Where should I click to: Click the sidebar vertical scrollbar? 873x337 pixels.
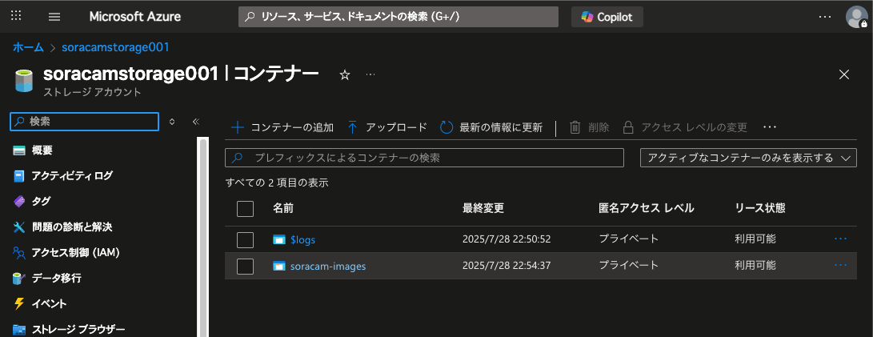(x=203, y=237)
